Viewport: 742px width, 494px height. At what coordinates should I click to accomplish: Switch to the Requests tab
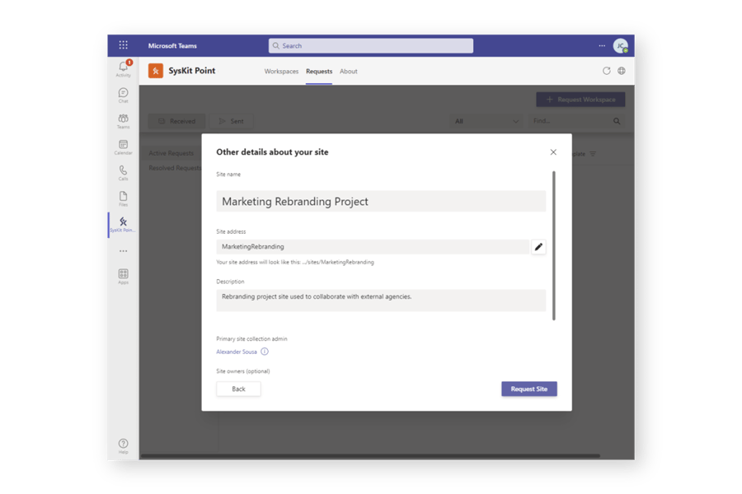pyautogui.click(x=319, y=72)
